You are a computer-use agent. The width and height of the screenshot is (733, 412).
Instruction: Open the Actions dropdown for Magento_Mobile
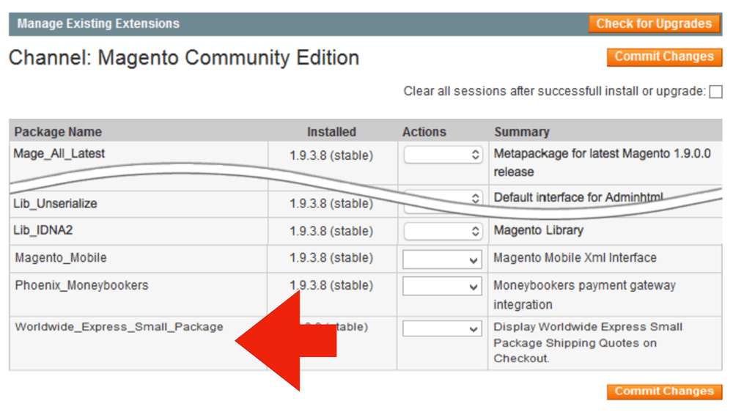pyautogui.click(x=442, y=260)
